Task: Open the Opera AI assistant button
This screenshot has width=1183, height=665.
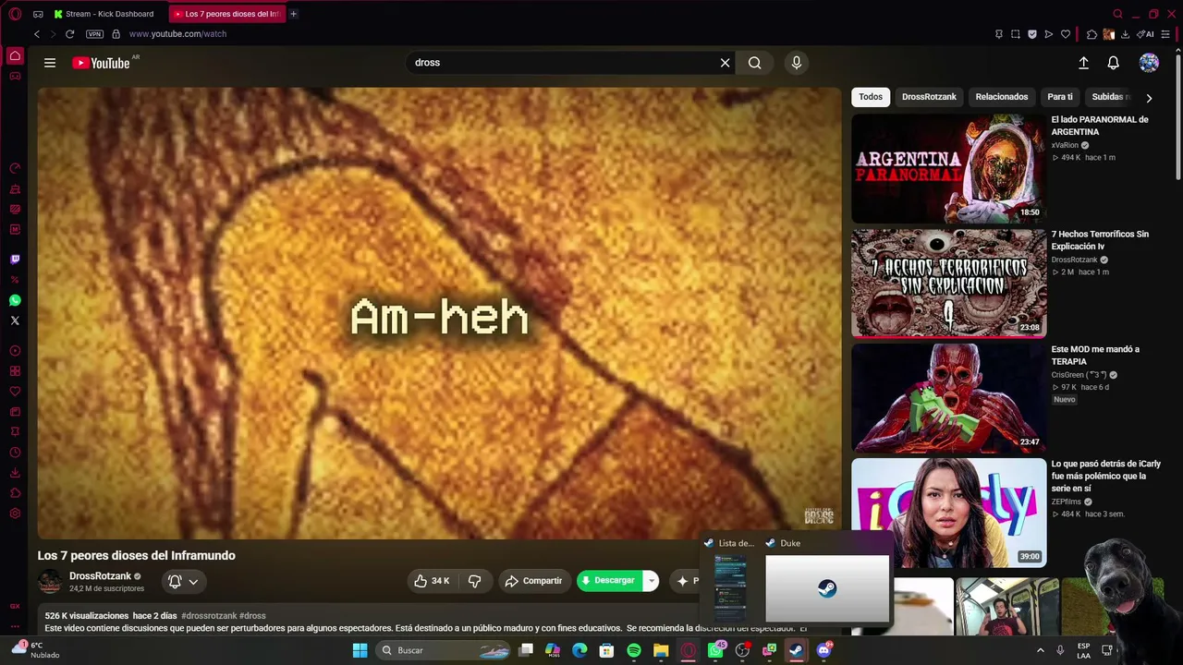Action: 1147,34
